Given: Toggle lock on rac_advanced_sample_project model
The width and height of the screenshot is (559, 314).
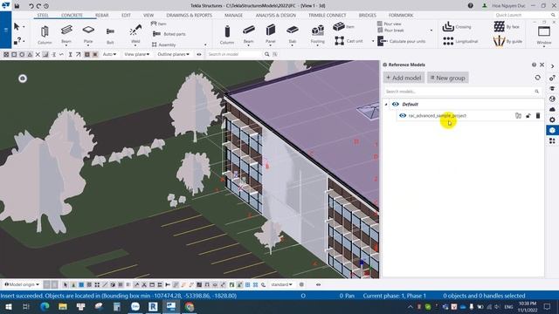Looking at the screenshot, I should click(x=528, y=115).
